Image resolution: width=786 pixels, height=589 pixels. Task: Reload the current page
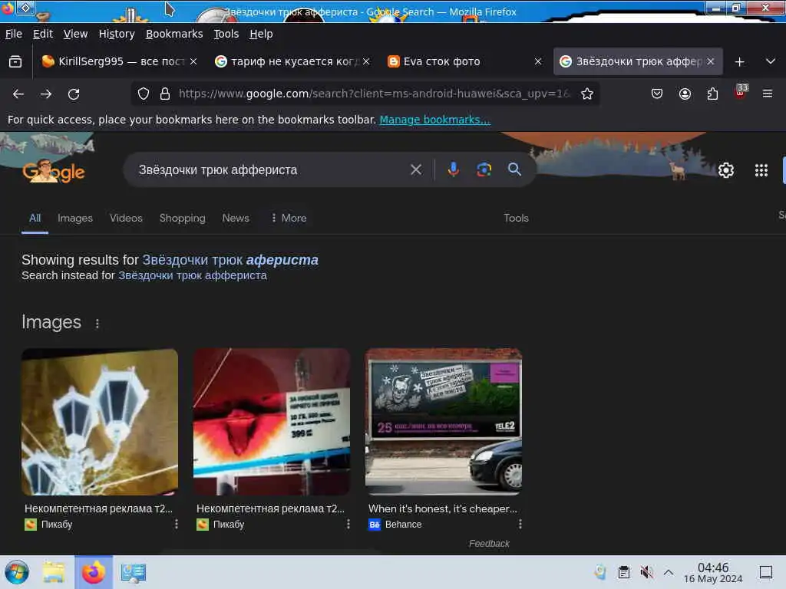point(74,94)
